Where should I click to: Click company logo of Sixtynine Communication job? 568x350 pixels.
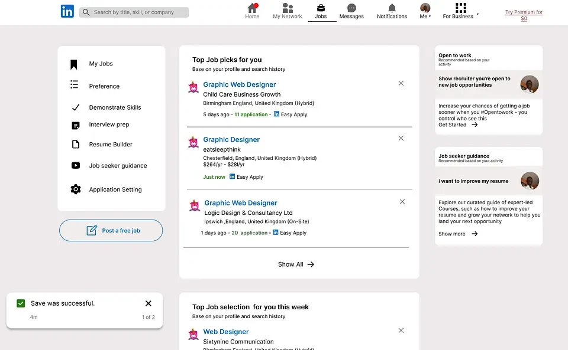[193, 334]
